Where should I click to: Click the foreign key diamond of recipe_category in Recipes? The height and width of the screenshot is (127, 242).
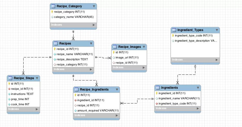coord(55,64)
